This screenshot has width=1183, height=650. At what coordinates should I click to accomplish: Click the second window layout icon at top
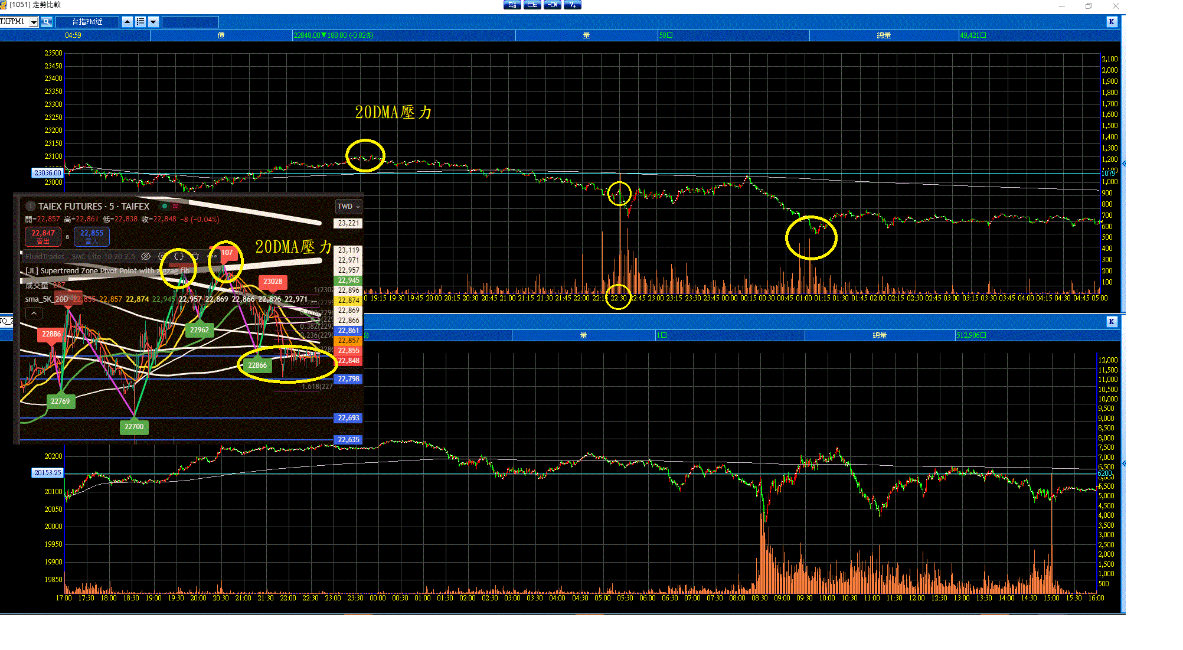[x=532, y=5]
